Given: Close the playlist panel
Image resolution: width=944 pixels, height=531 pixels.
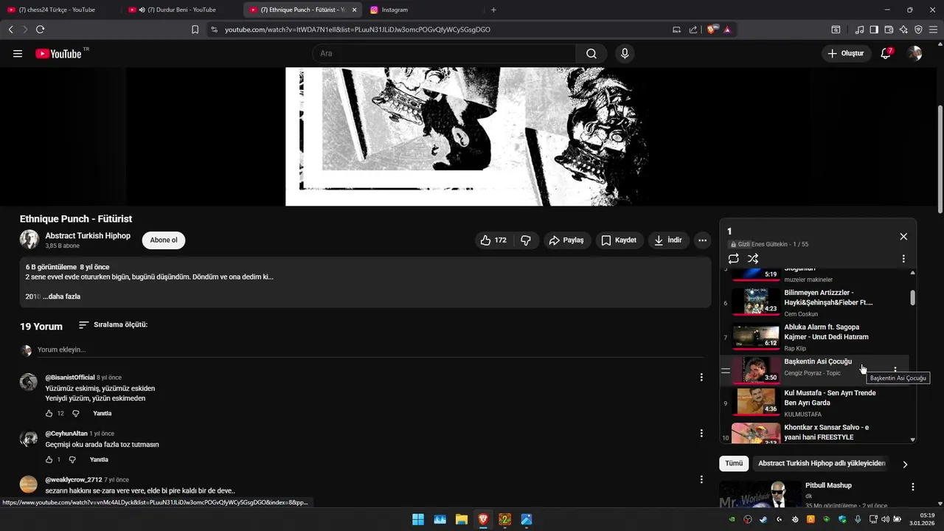Looking at the screenshot, I should 903,237.
